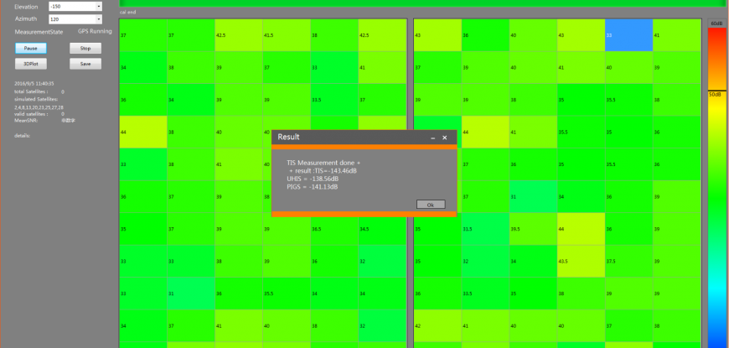Click the timestamp 2016/9/5 11:40:35
Viewport: 729px width, 348px height.
pos(34,84)
